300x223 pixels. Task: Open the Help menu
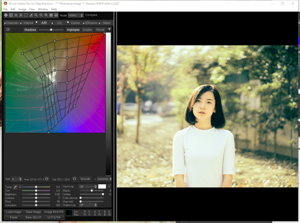pyautogui.click(x=54, y=9)
